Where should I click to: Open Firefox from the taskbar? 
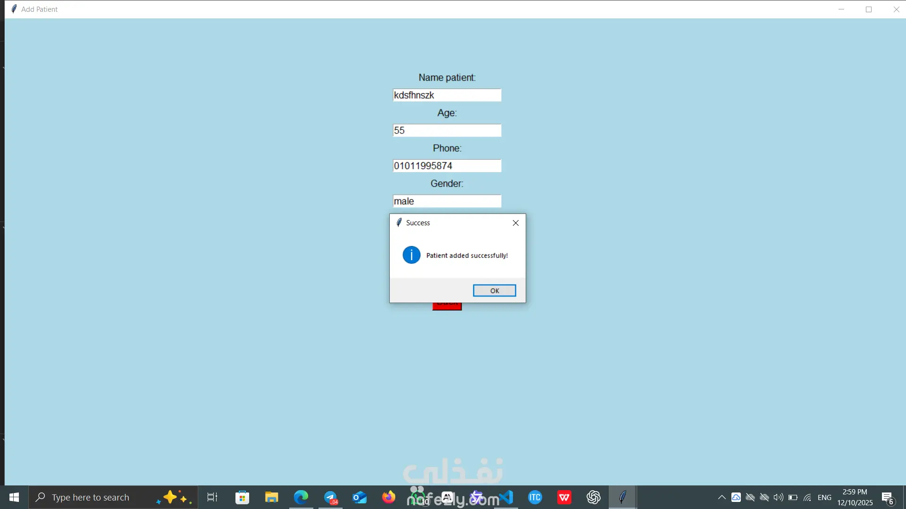click(389, 497)
